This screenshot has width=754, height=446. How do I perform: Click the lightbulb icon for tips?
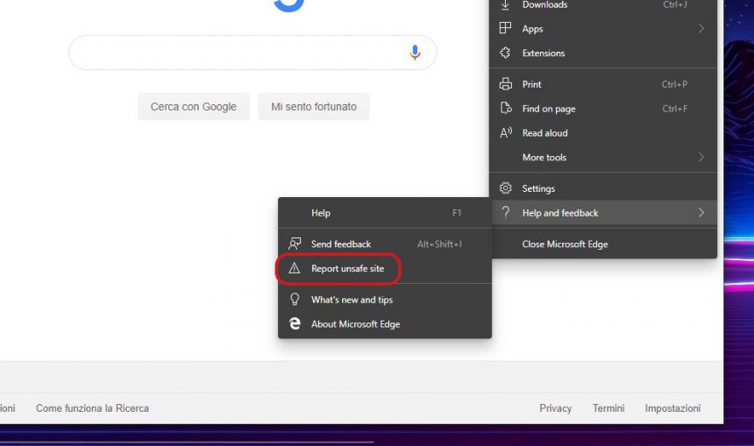[x=295, y=300]
